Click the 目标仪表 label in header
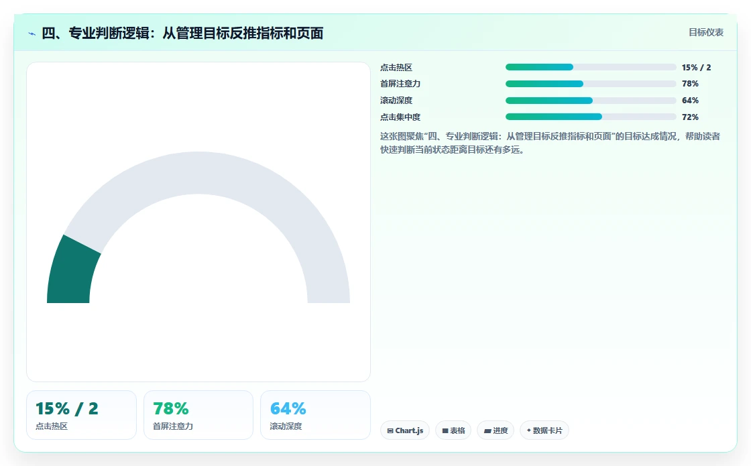This screenshot has height=466, width=751. (706, 32)
